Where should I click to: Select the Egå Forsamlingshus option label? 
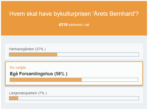[31, 74]
